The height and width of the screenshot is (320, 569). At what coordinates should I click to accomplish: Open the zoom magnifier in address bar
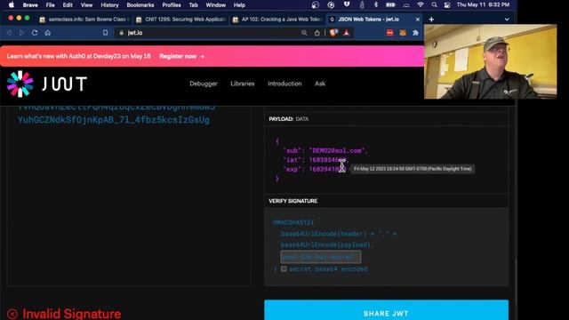click(x=304, y=33)
